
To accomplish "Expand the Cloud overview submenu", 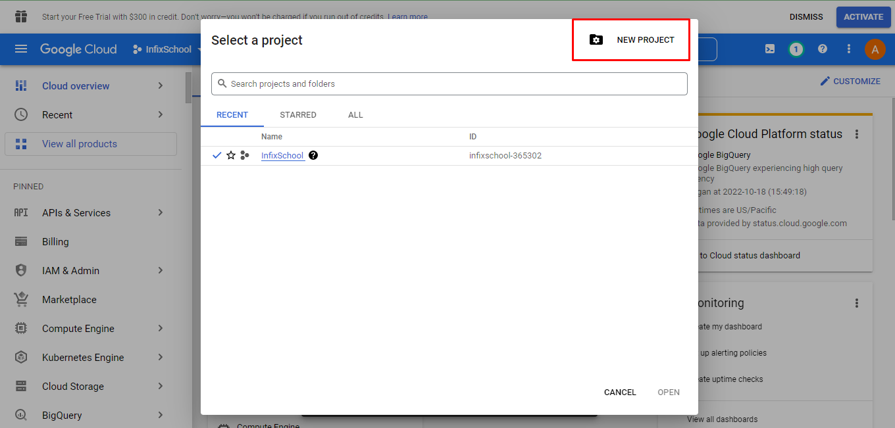I will pyautogui.click(x=161, y=86).
